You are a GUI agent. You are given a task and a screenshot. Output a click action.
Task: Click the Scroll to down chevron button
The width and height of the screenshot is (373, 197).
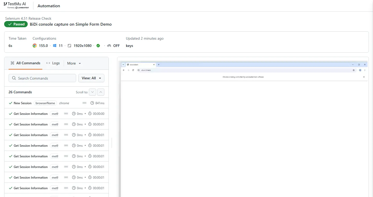92,92
